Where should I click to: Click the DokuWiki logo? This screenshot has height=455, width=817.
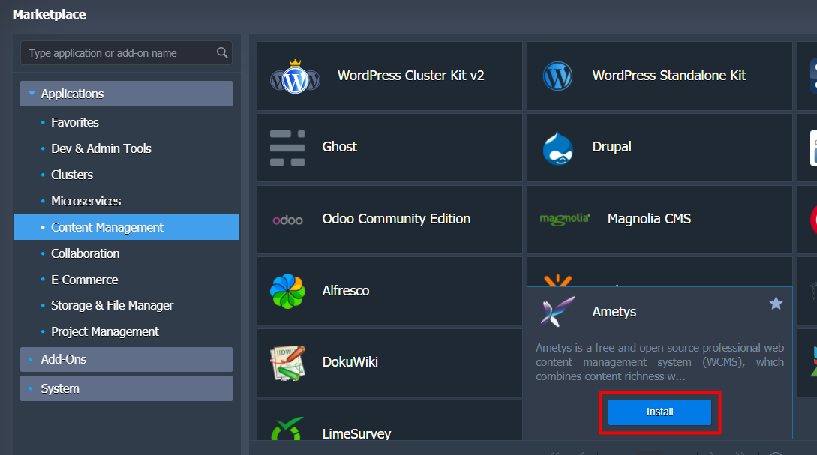287,363
